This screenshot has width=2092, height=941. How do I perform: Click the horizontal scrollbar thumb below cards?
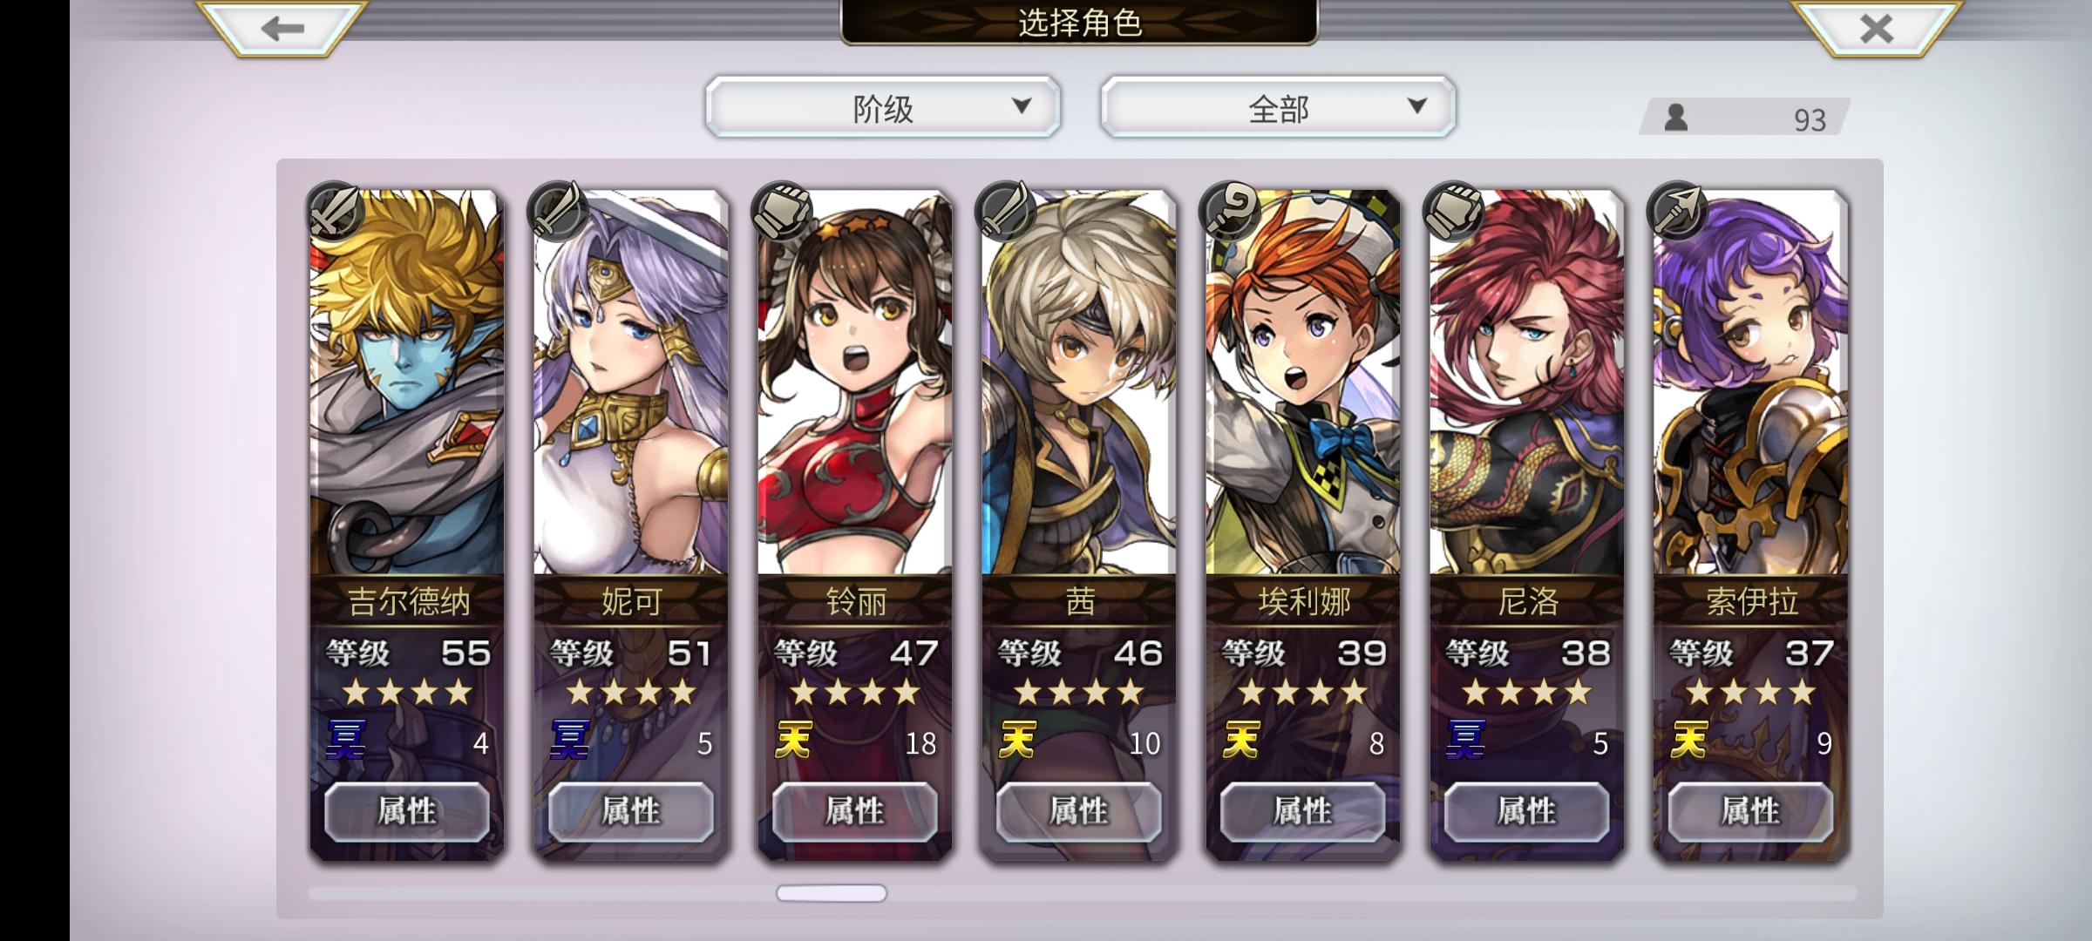(x=832, y=893)
